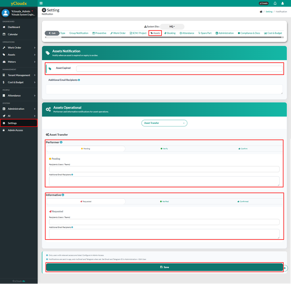The image size is (291, 284).
Task: Click info icon next to top Additional Email Recipients
Action: [x=79, y=80]
